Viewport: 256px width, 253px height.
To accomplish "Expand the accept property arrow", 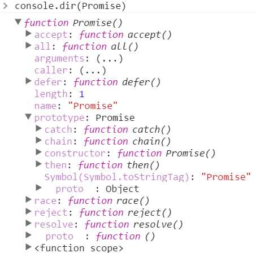I will click(28, 33).
